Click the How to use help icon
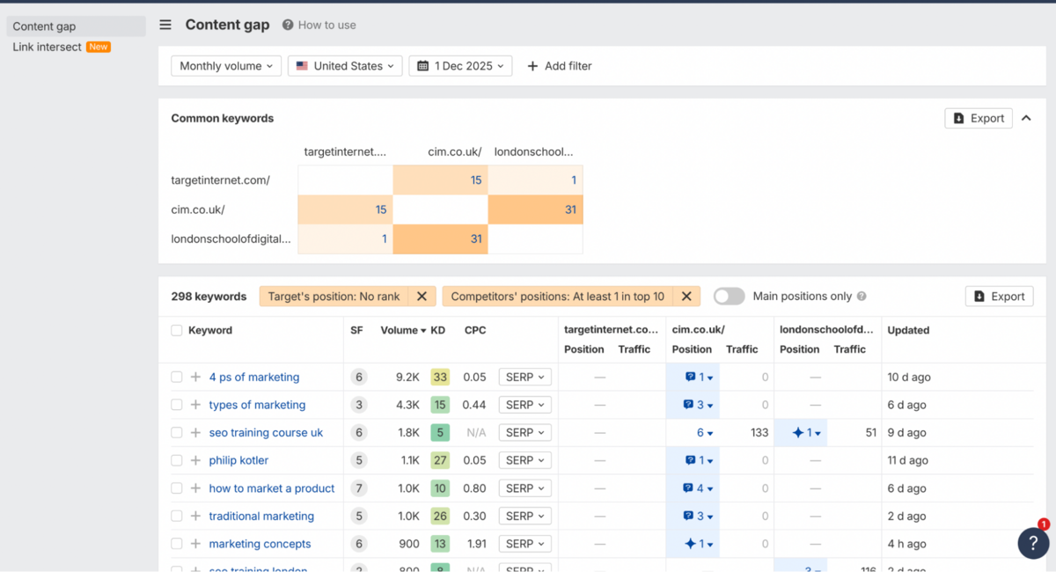 288,25
